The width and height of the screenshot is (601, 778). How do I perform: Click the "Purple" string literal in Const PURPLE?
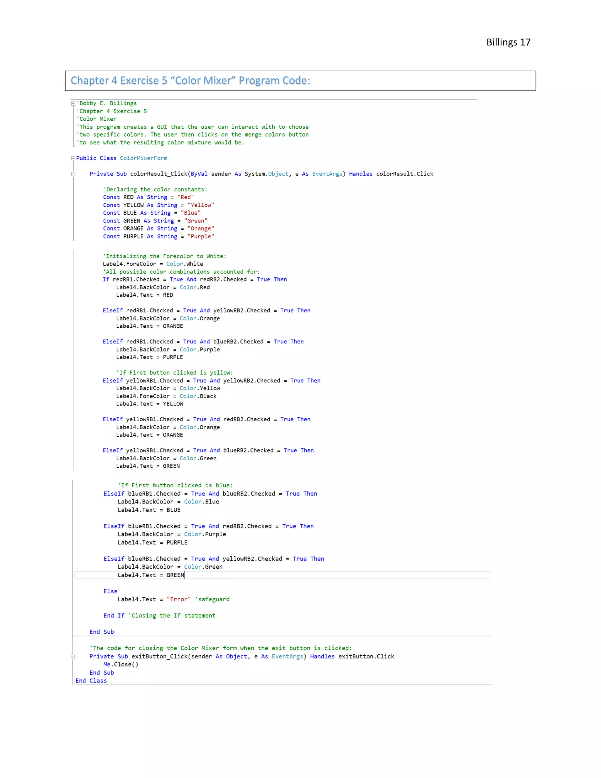tap(200, 237)
